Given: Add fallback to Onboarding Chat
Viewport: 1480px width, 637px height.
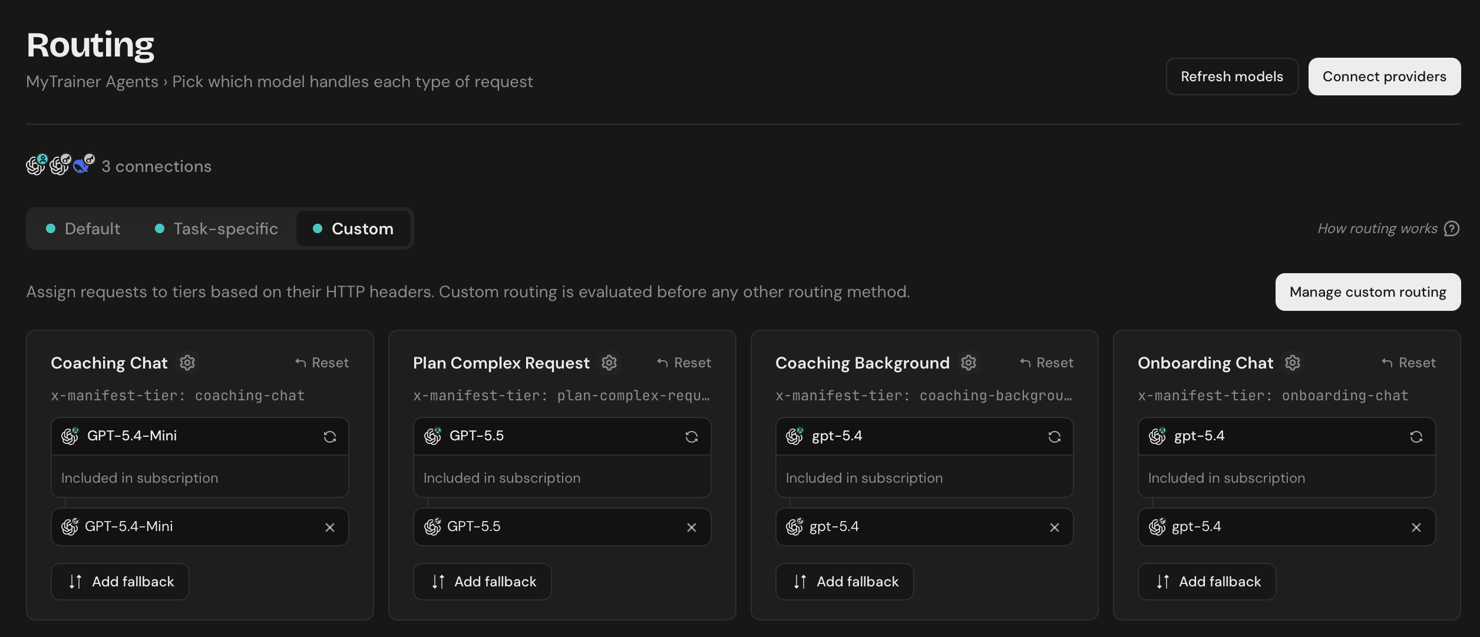Looking at the screenshot, I should pos(1207,582).
